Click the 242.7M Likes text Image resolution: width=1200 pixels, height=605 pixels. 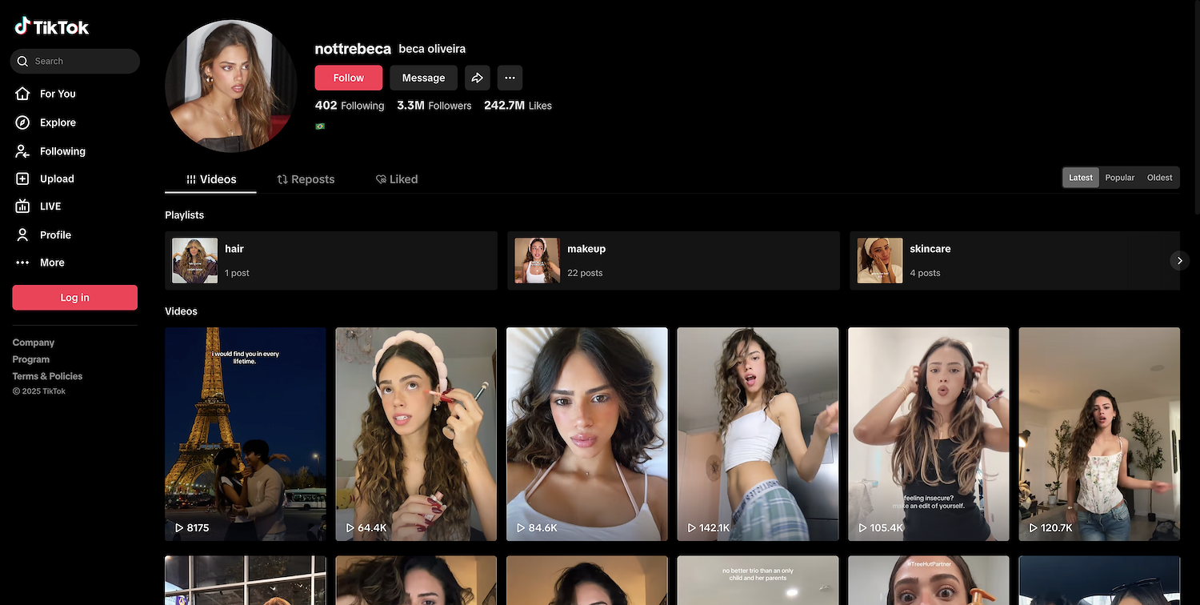tap(518, 106)
